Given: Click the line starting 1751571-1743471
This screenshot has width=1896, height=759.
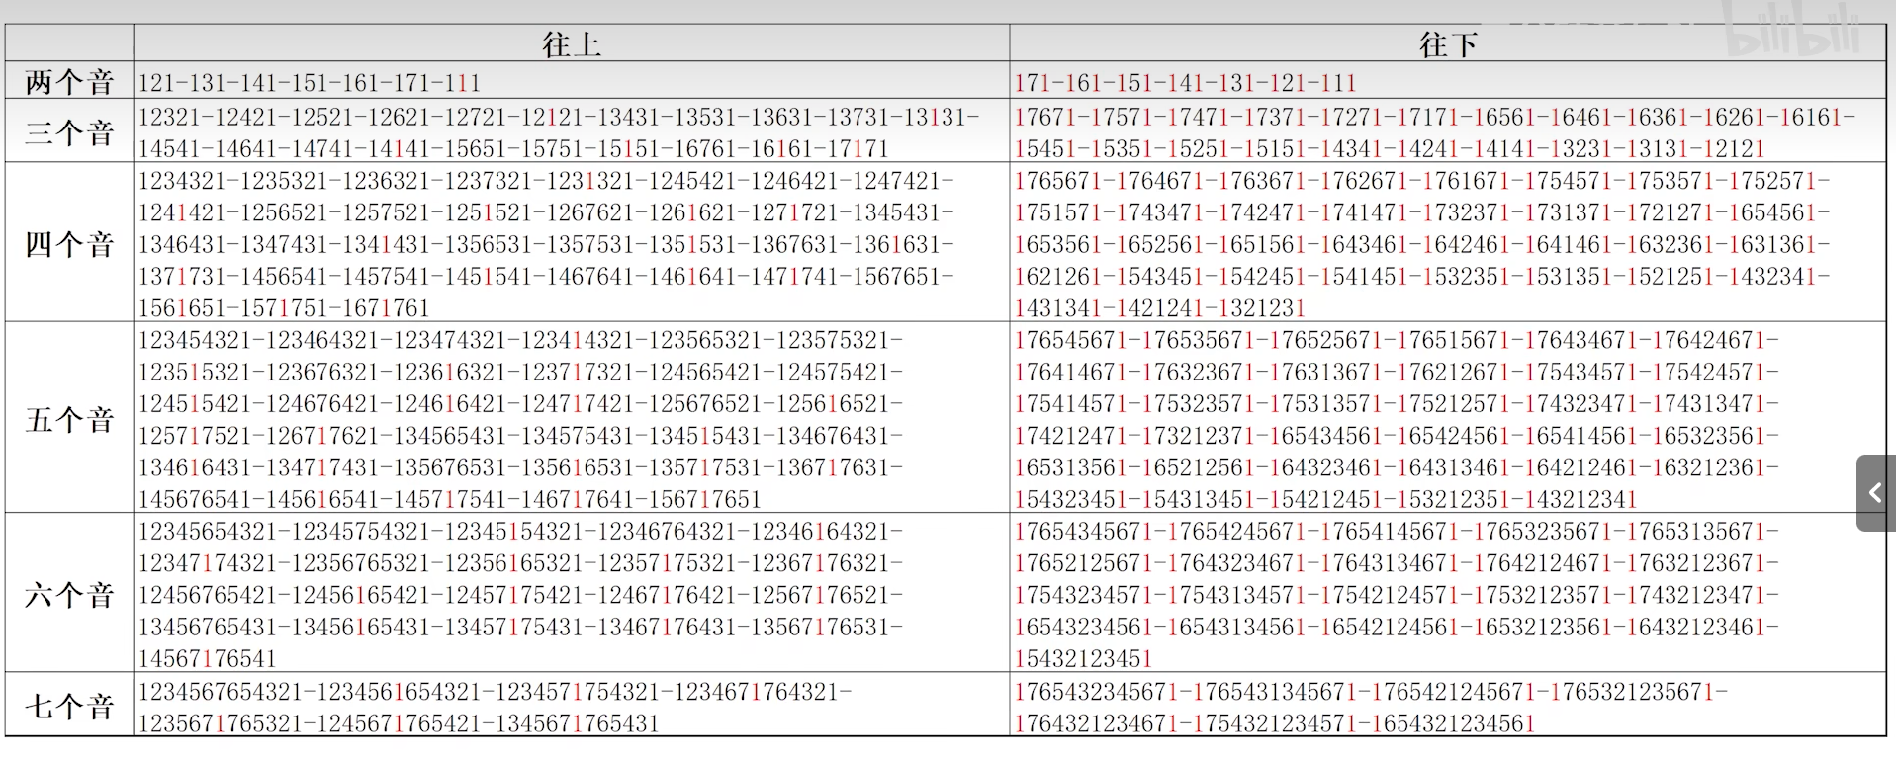Looking at the screenshot, I should 1423,212.
